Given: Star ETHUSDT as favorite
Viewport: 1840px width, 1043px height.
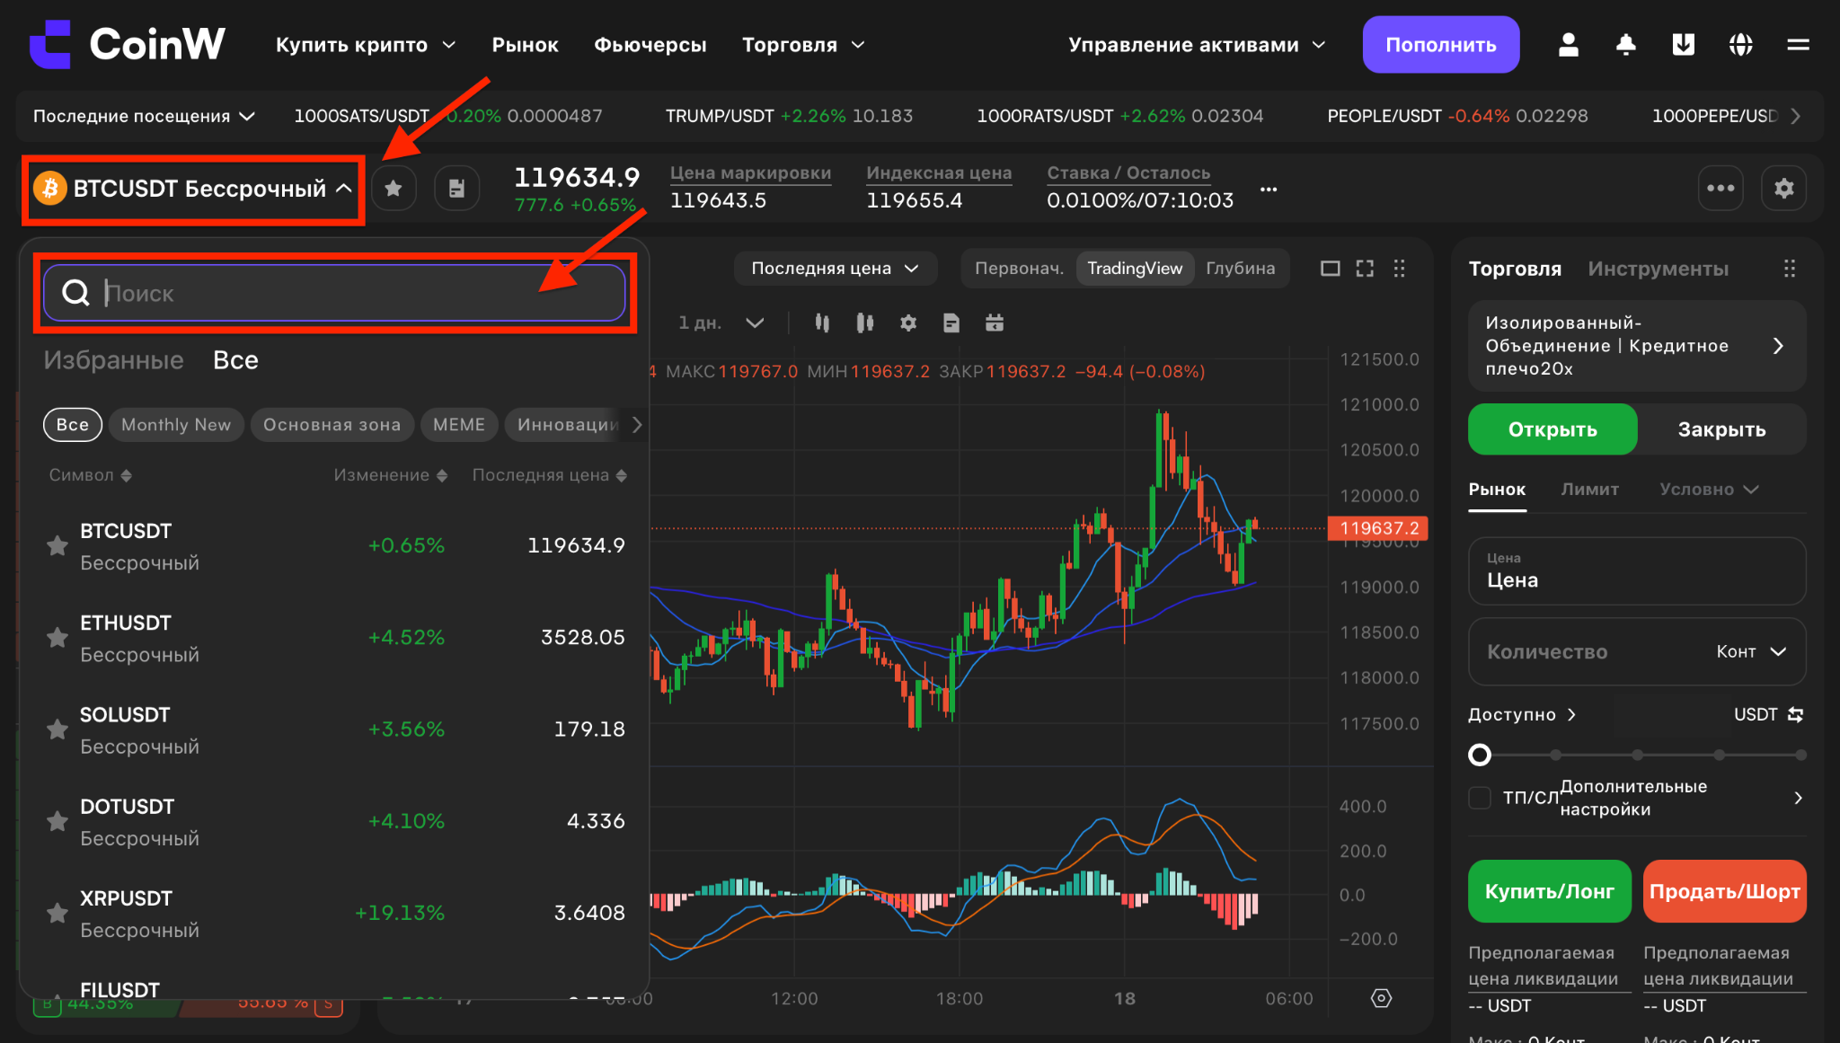Looking at the screenshot, I should tap(57, 637).
